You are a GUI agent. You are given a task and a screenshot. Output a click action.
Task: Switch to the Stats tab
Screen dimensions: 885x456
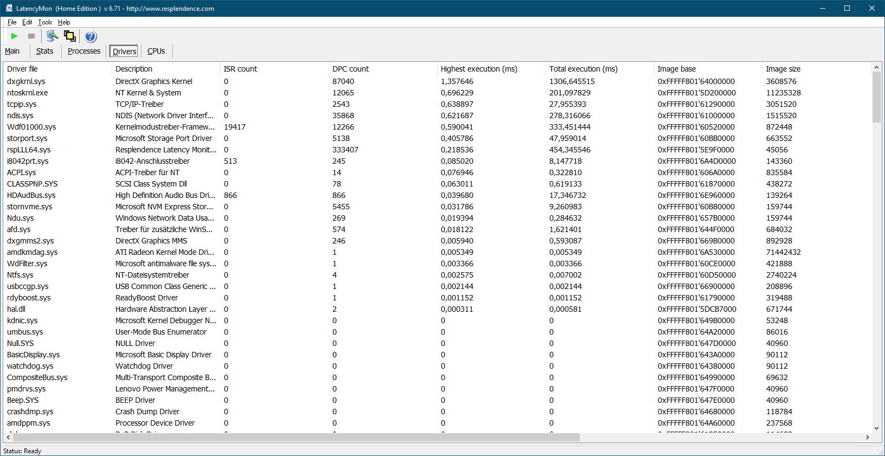(x=45, y=51)
